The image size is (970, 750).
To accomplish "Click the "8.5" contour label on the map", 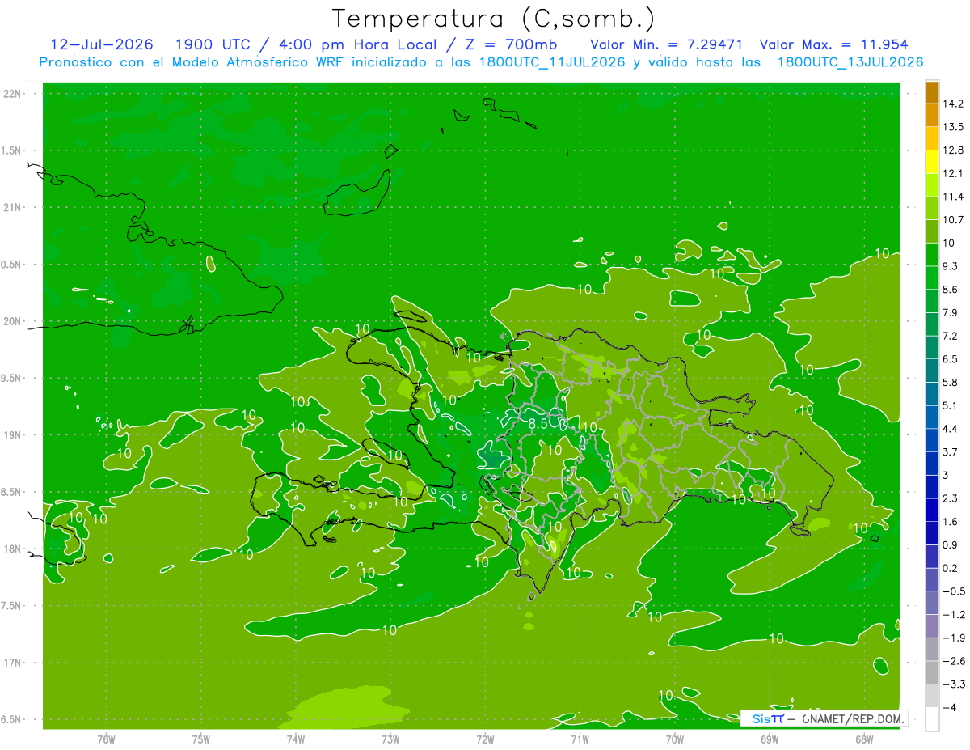I will click(x=539, y=423).
